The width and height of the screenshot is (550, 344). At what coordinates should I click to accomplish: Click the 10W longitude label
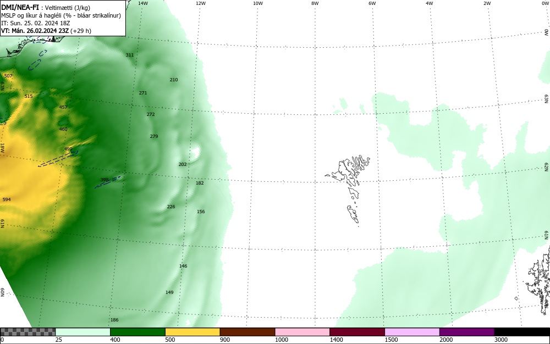point(258,3)
